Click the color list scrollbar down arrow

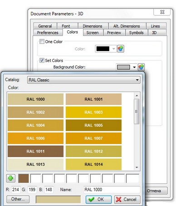pyautogui.click(x=137, y=168)
